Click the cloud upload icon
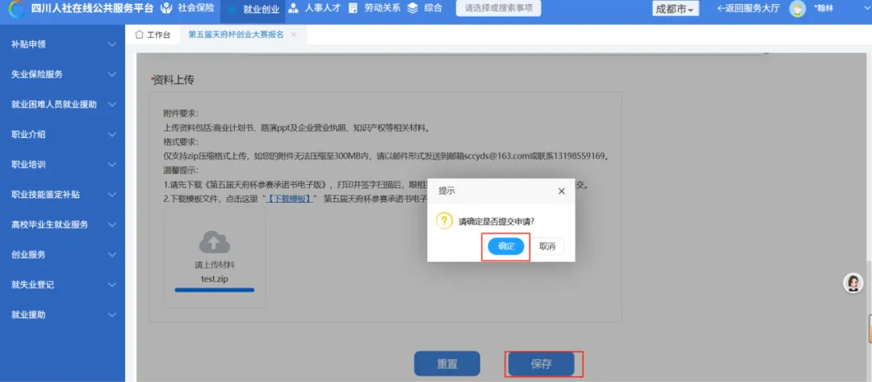The height and width of the screenshot is (382, 872). tap(214, 241)
